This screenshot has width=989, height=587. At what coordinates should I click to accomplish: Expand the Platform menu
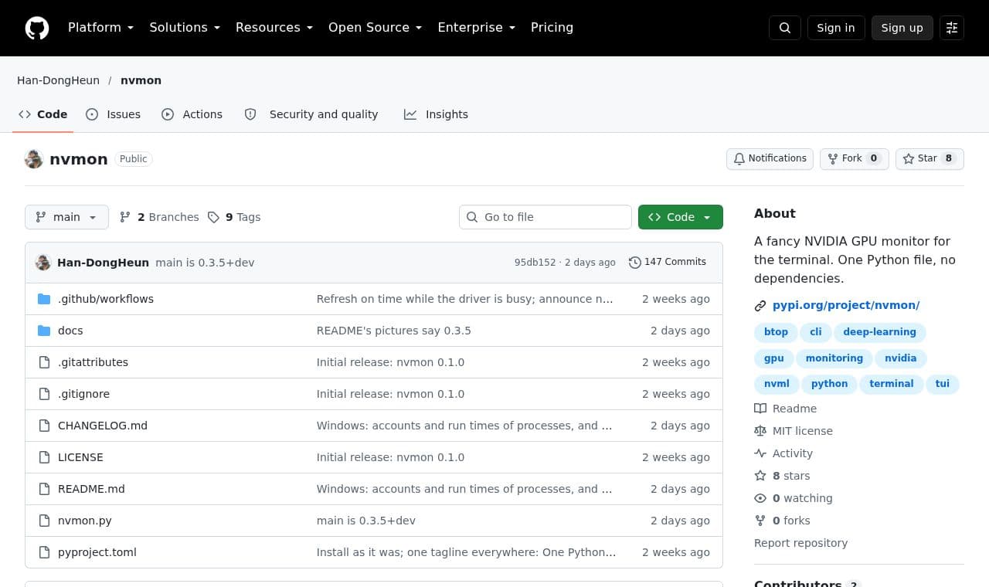click(100, 28)
